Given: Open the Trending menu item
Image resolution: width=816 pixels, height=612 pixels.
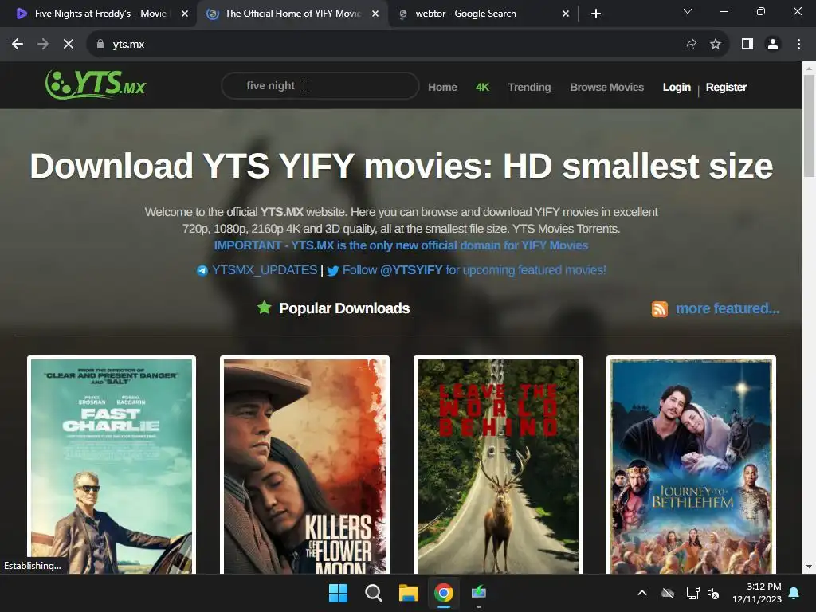Looking at the screenshot, I should [529, 88].
